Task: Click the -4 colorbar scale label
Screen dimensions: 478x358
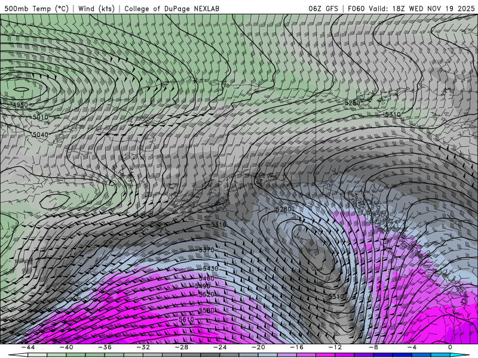Action: 412,347
